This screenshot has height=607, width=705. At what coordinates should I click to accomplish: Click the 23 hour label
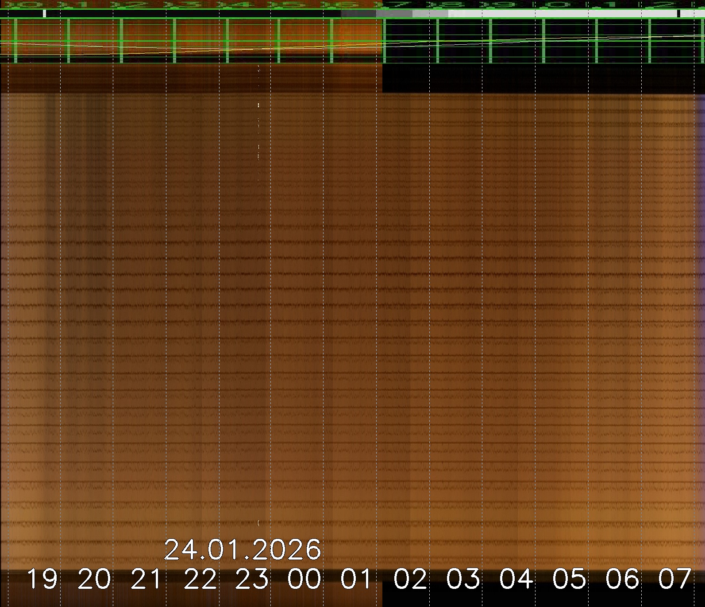point(252,579)
